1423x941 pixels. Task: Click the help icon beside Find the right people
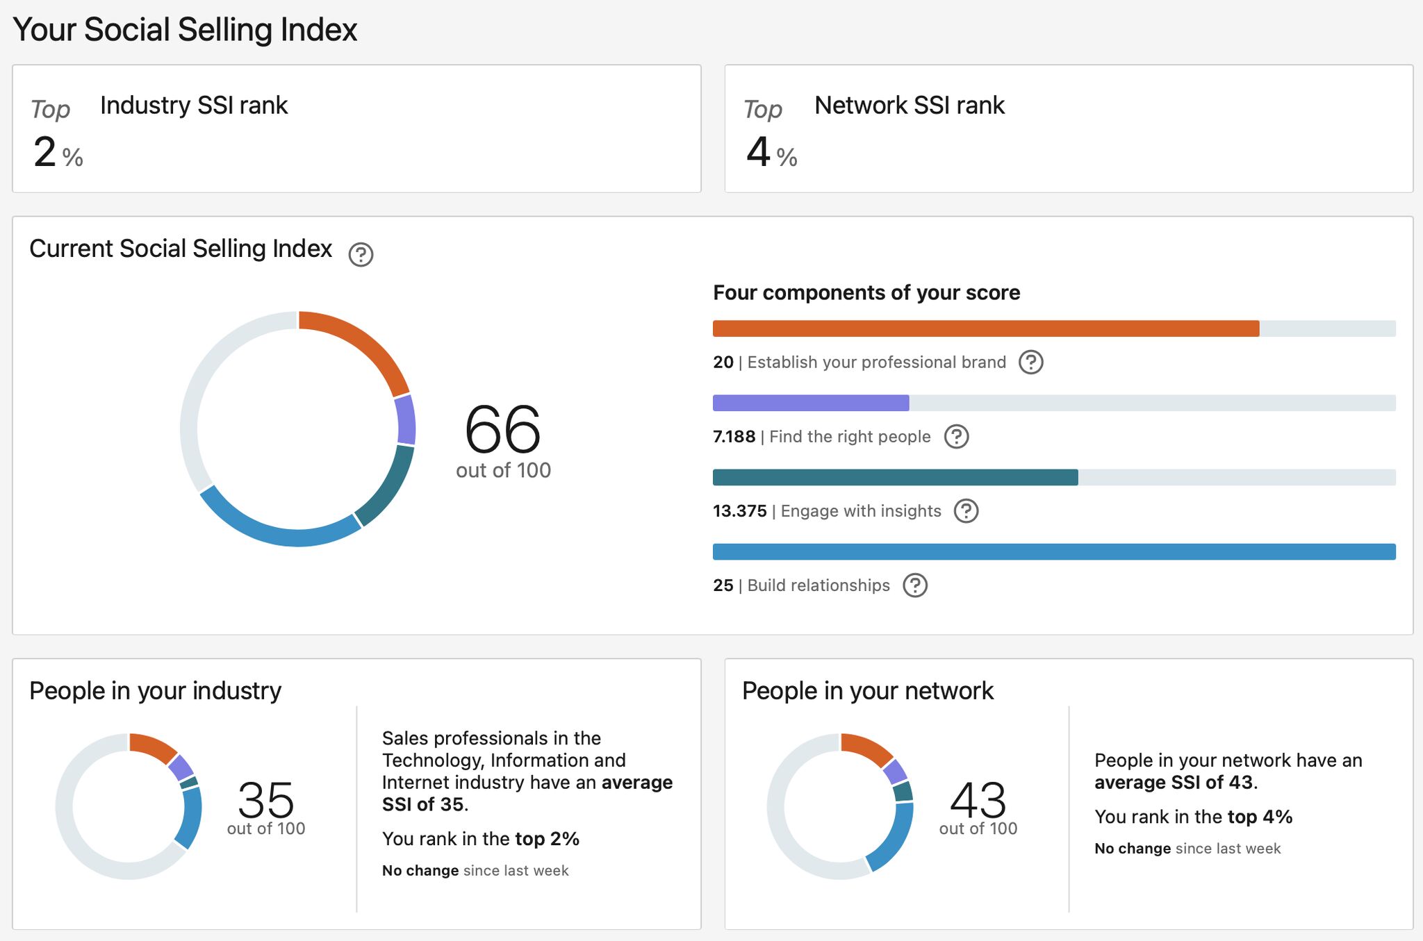coord(957,436)
